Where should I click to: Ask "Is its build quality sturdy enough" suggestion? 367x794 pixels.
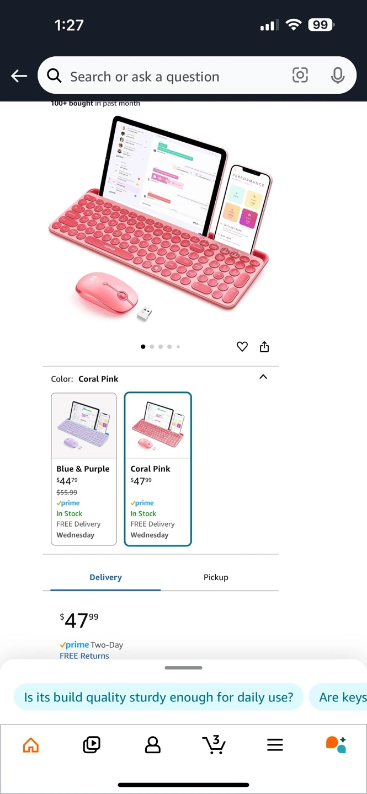point(158,697)
